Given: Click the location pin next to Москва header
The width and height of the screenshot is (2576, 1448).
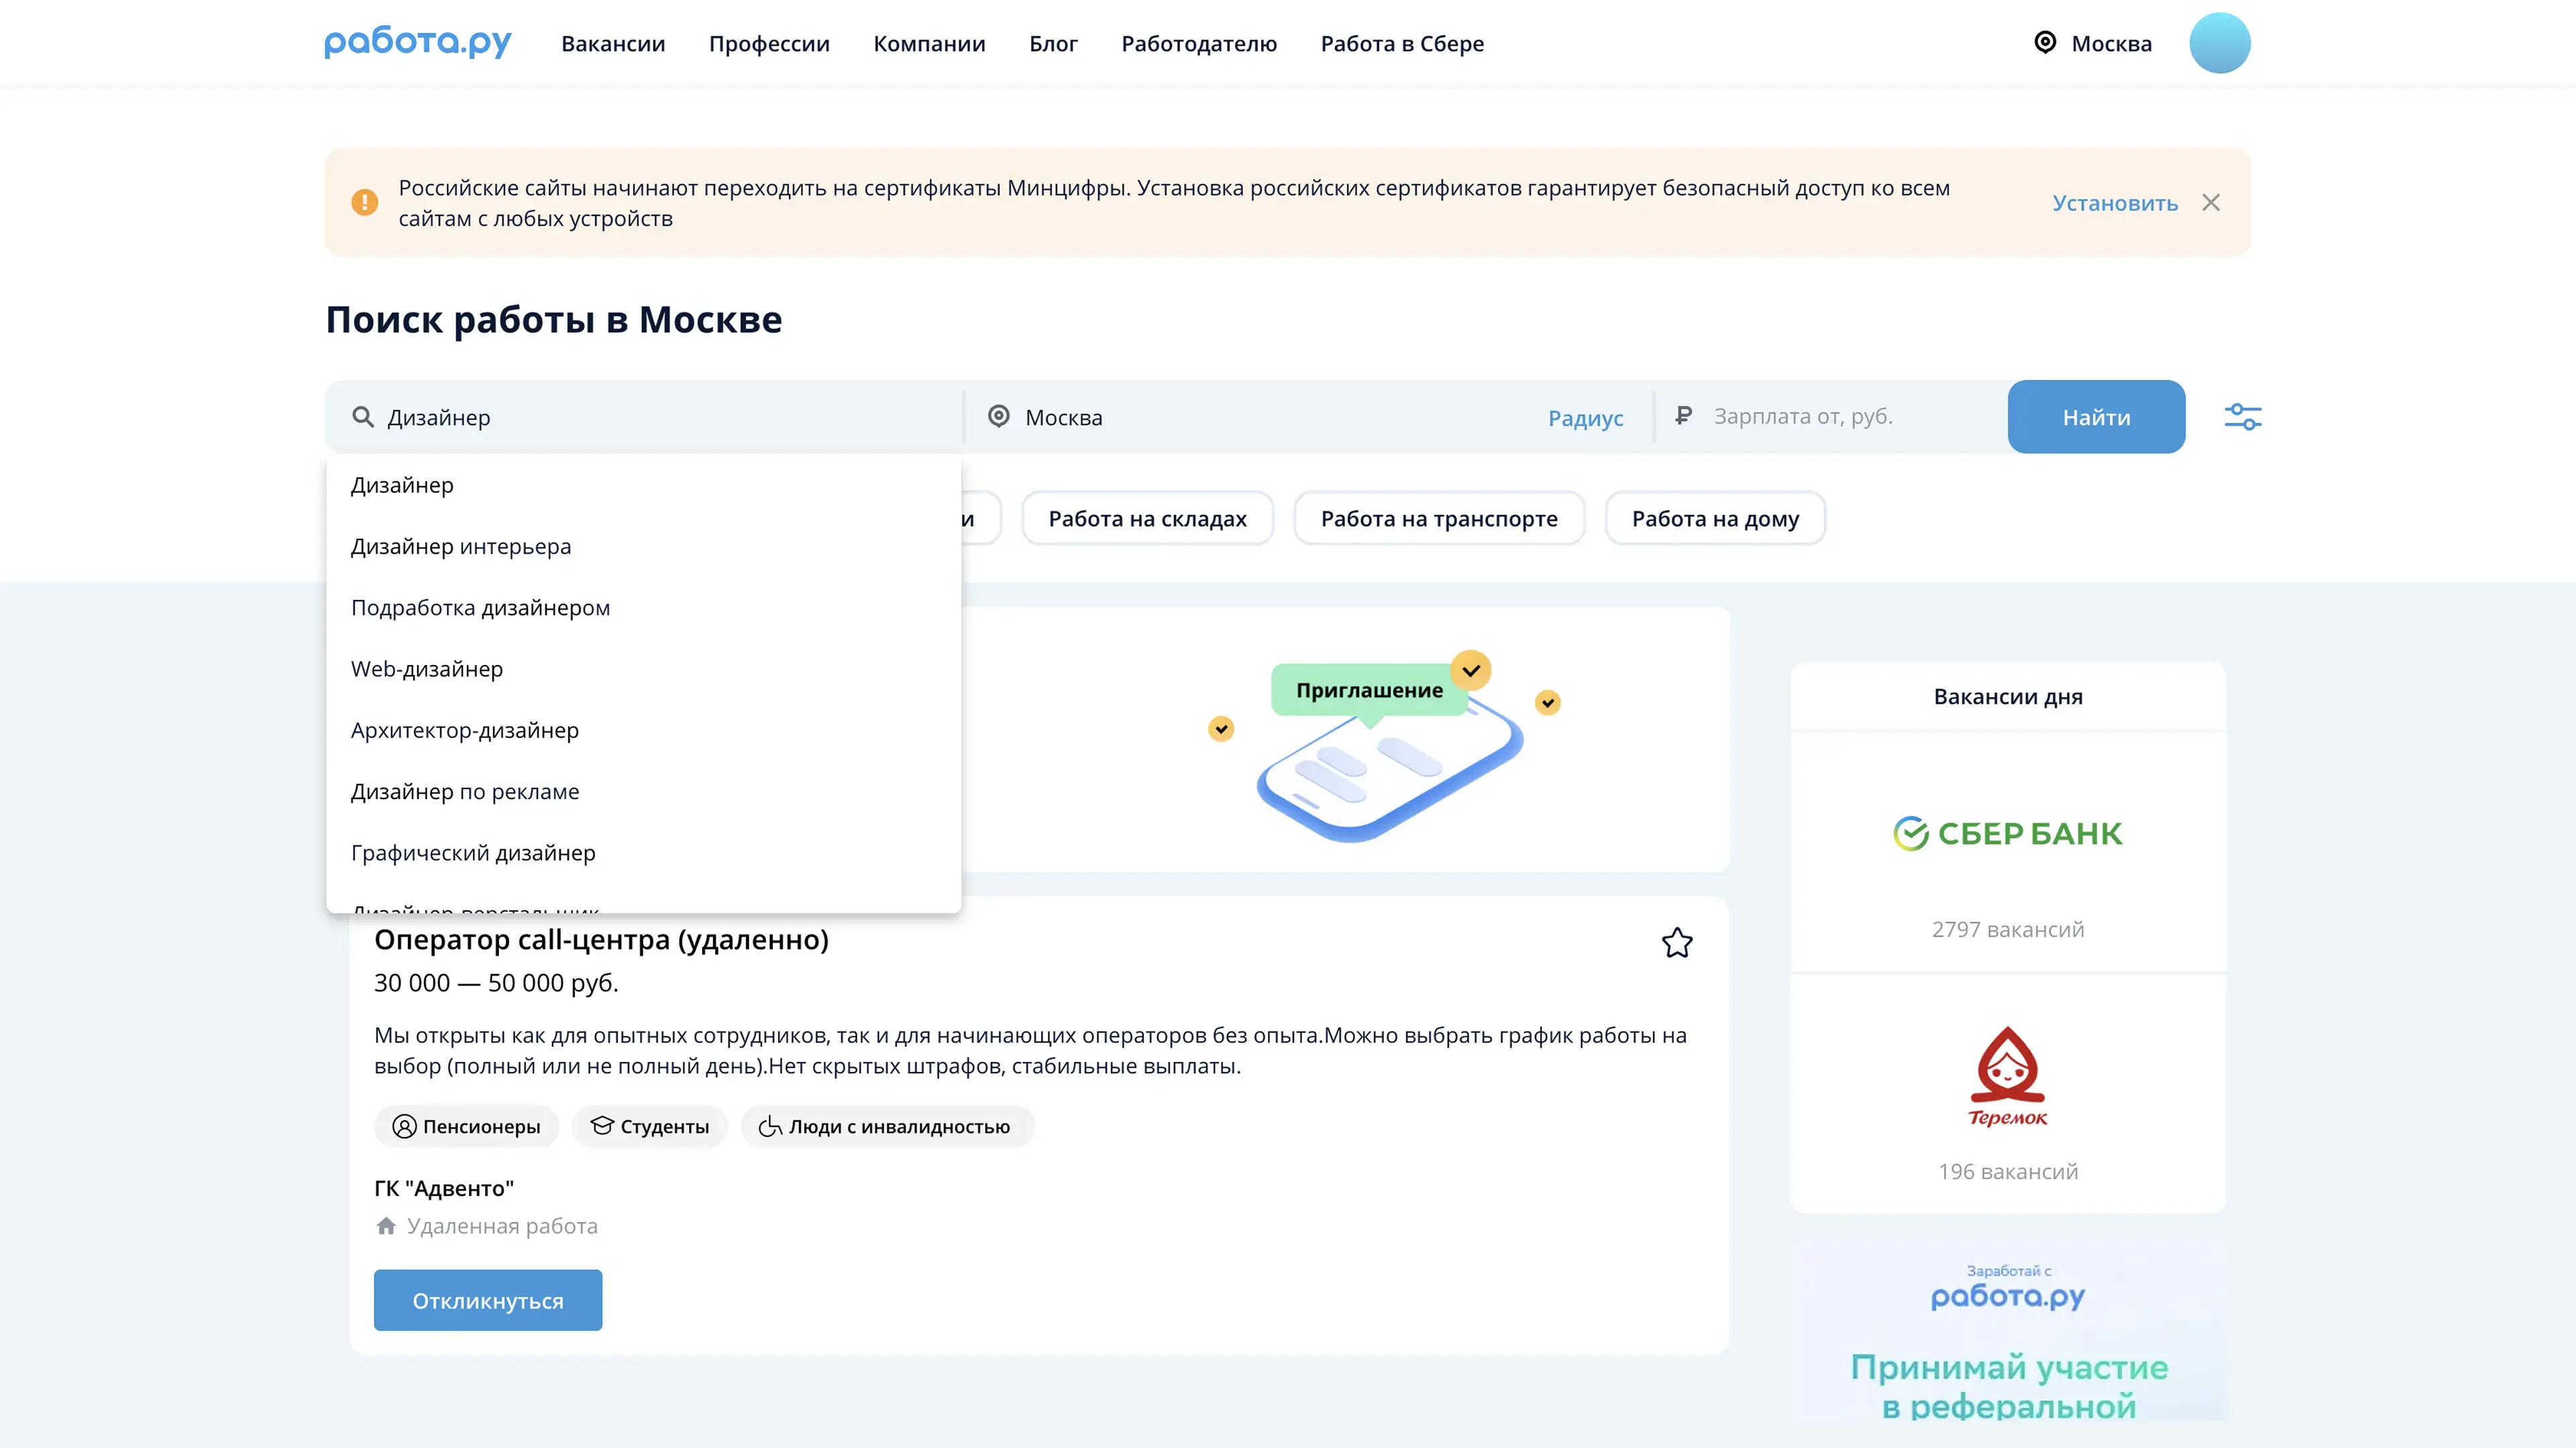Looking at the screenshot, I should pos(2045,42).
